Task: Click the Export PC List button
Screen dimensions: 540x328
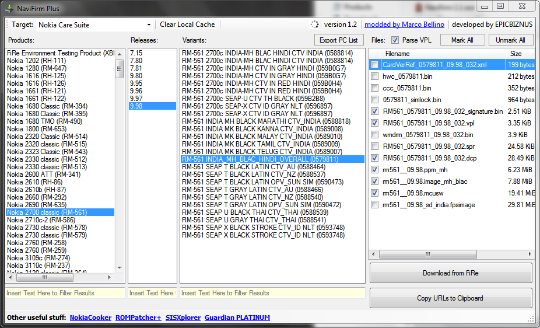Action: coord(339,40)
